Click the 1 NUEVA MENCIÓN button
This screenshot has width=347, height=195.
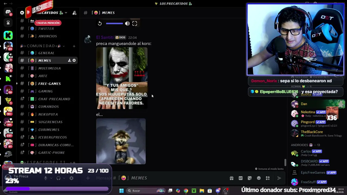click(48, 23)
